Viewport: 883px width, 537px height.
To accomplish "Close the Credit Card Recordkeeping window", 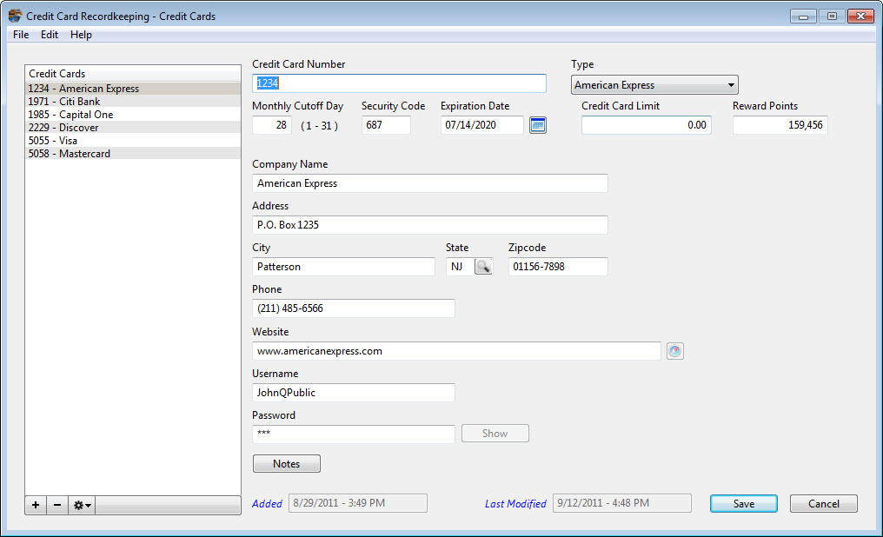I will pyautogui.click(x=860, y=17).
